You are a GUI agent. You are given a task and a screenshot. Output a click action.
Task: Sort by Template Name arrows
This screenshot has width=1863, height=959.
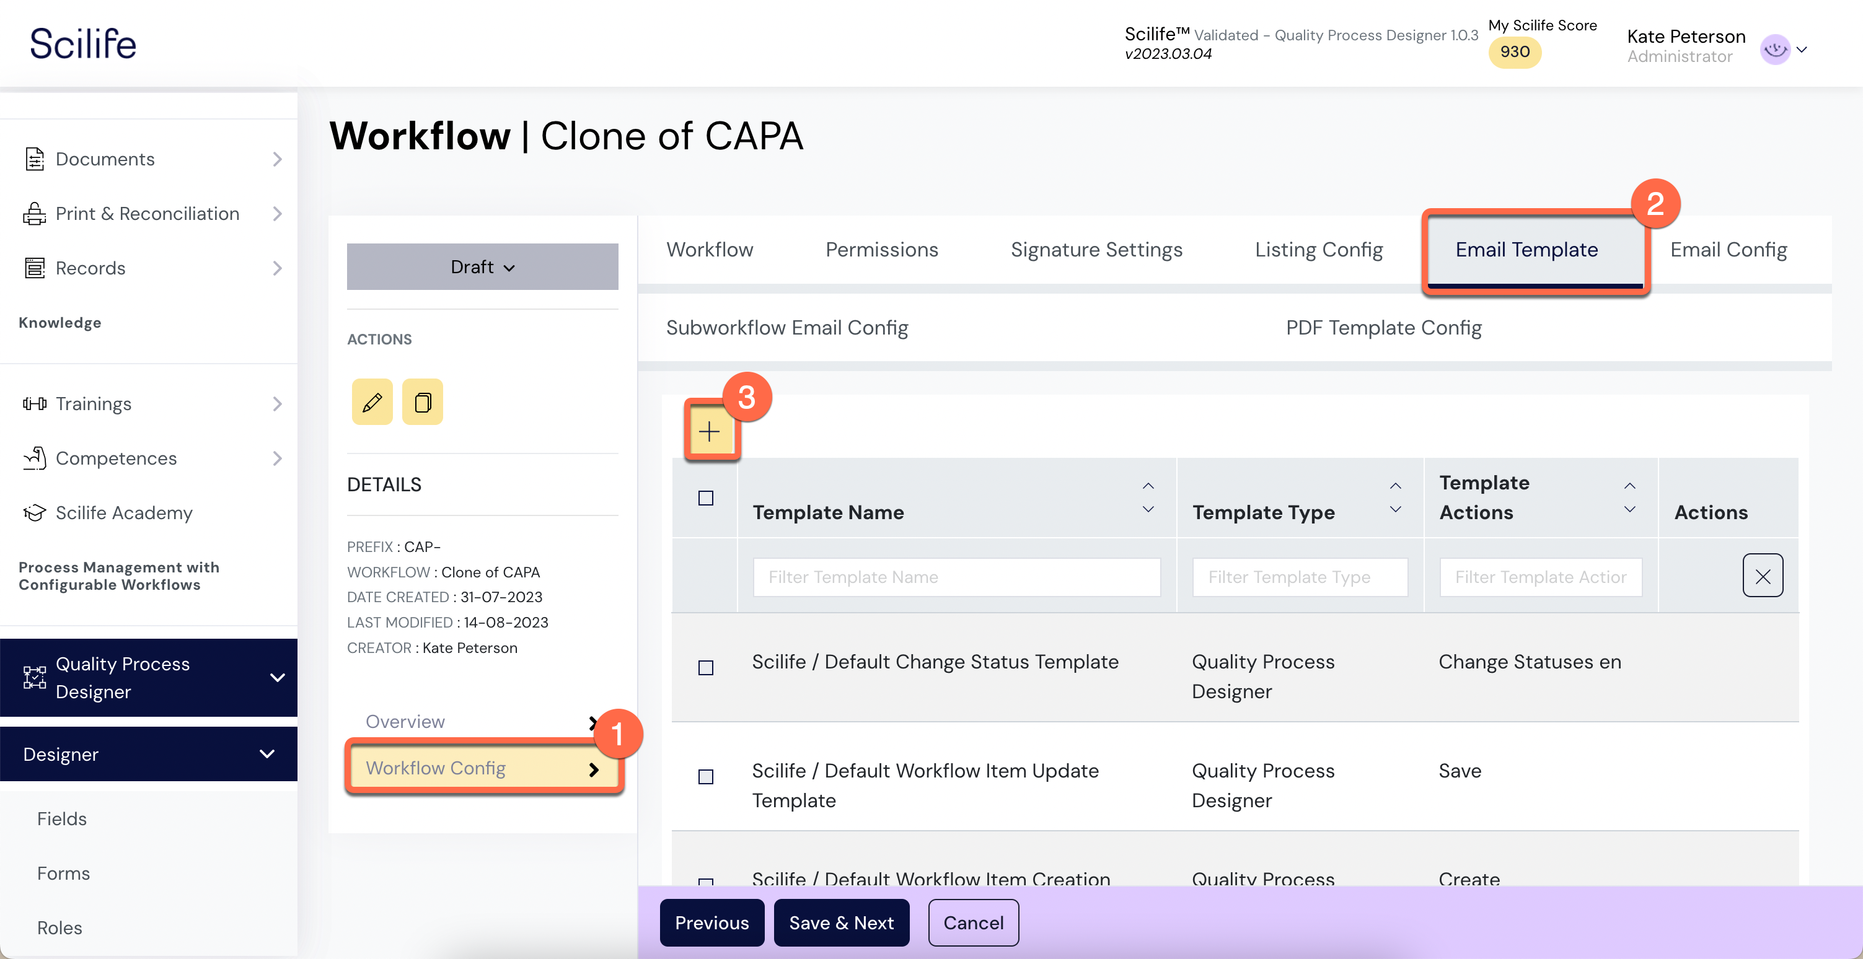1148,498
